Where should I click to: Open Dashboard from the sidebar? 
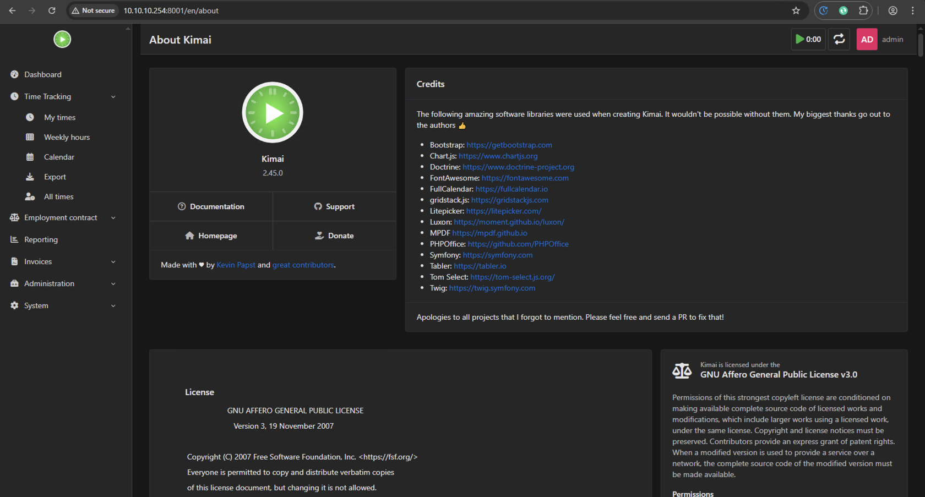pyautogui.click(x=43, y=74)
